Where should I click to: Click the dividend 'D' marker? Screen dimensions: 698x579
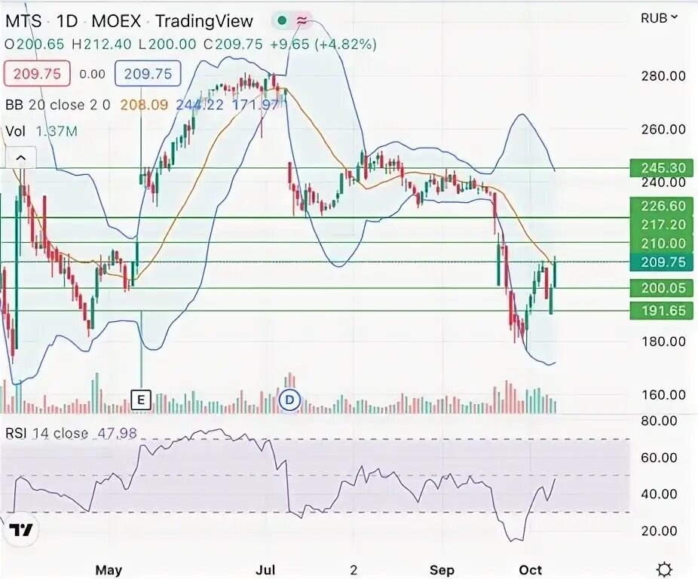coord(289,400)
